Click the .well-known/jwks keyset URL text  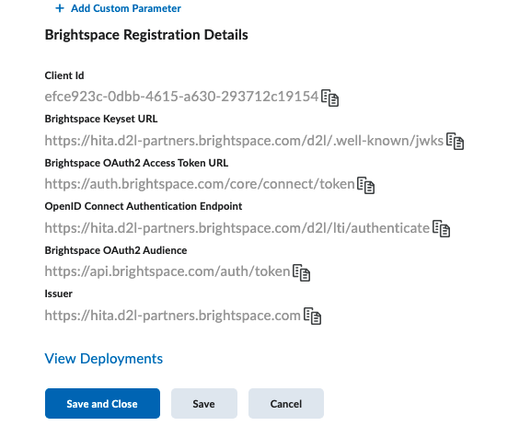point(244,140)
